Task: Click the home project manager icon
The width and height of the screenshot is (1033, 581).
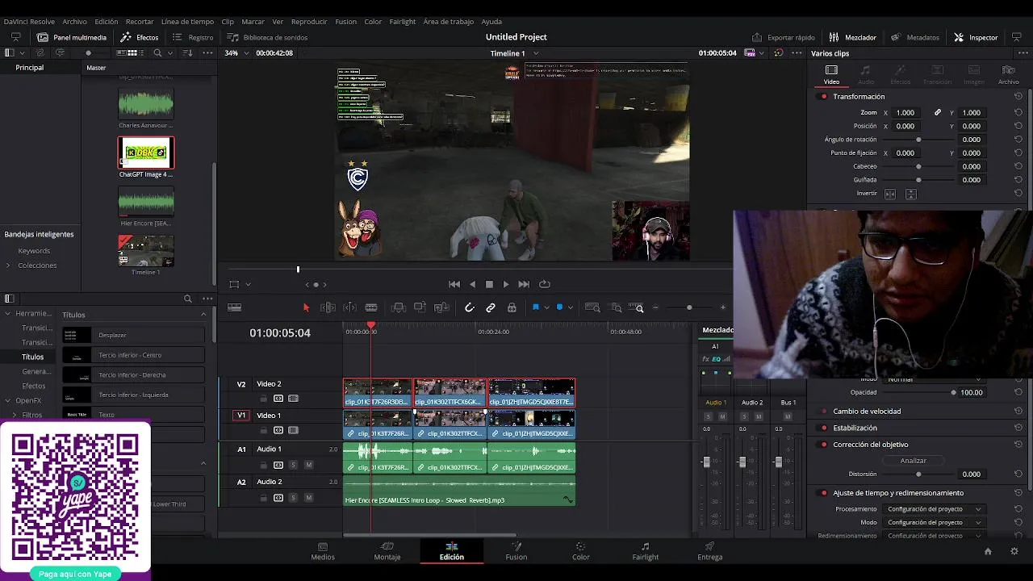Action: click(988, 551)
